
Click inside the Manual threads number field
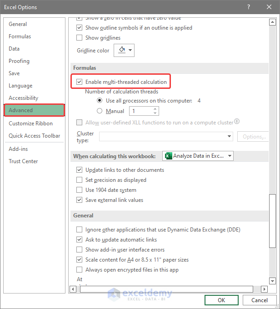coord(141,111)
